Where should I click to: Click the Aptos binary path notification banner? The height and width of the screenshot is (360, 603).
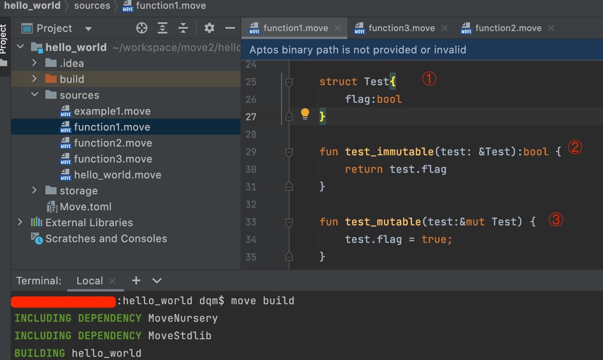(422, 50)
